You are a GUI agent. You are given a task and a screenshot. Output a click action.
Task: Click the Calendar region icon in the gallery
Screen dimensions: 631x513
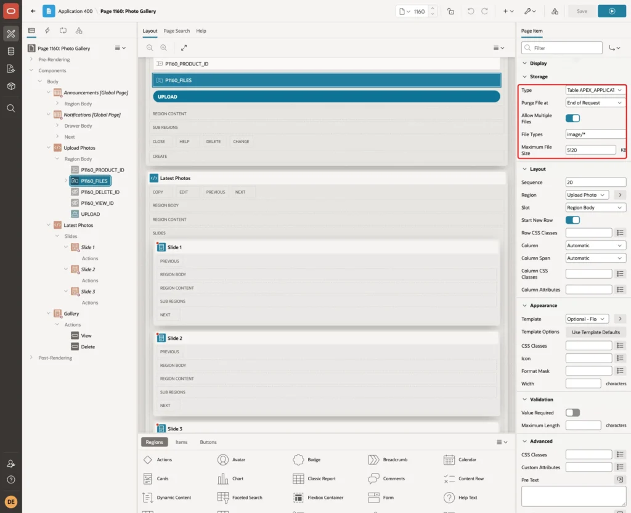pos(449,459)
